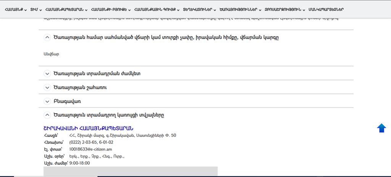Expand the Ծառայության տրամադրման ժամկետ section title
Screen dimensions: 391x177
pyautogui.click(x=97, y=74)
